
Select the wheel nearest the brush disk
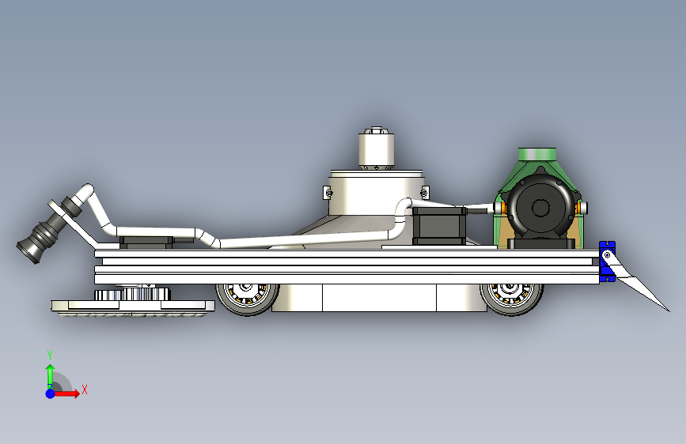pos(247,299)
